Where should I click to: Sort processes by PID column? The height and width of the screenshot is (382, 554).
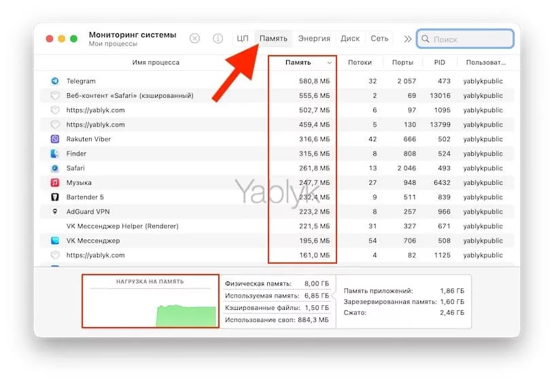(438, 63)
